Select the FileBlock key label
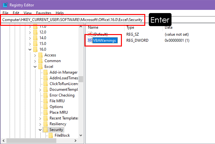The width and height of the screenshot is (215, 144). tap(62, 135)
